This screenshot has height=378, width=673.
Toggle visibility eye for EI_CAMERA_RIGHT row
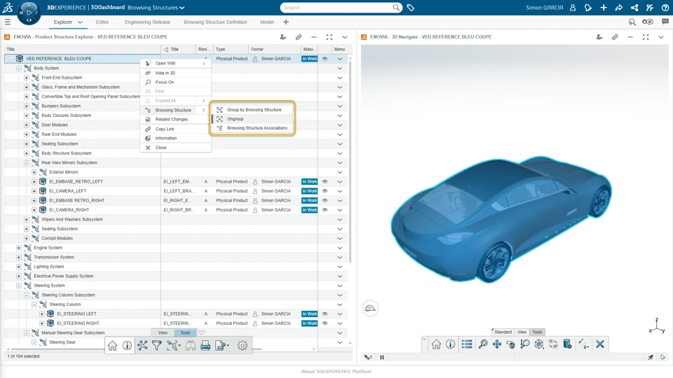click(x=325, y=210)
